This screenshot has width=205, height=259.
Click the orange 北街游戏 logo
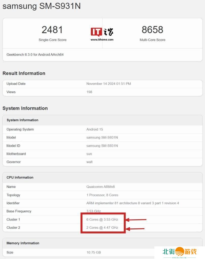click(180, 252)
